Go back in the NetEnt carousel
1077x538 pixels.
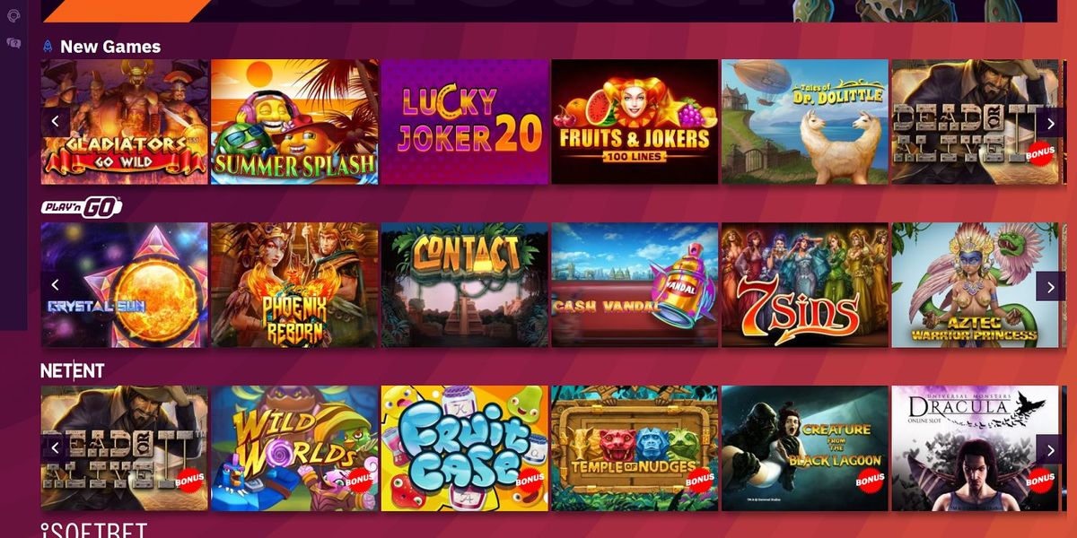(55, 448)
